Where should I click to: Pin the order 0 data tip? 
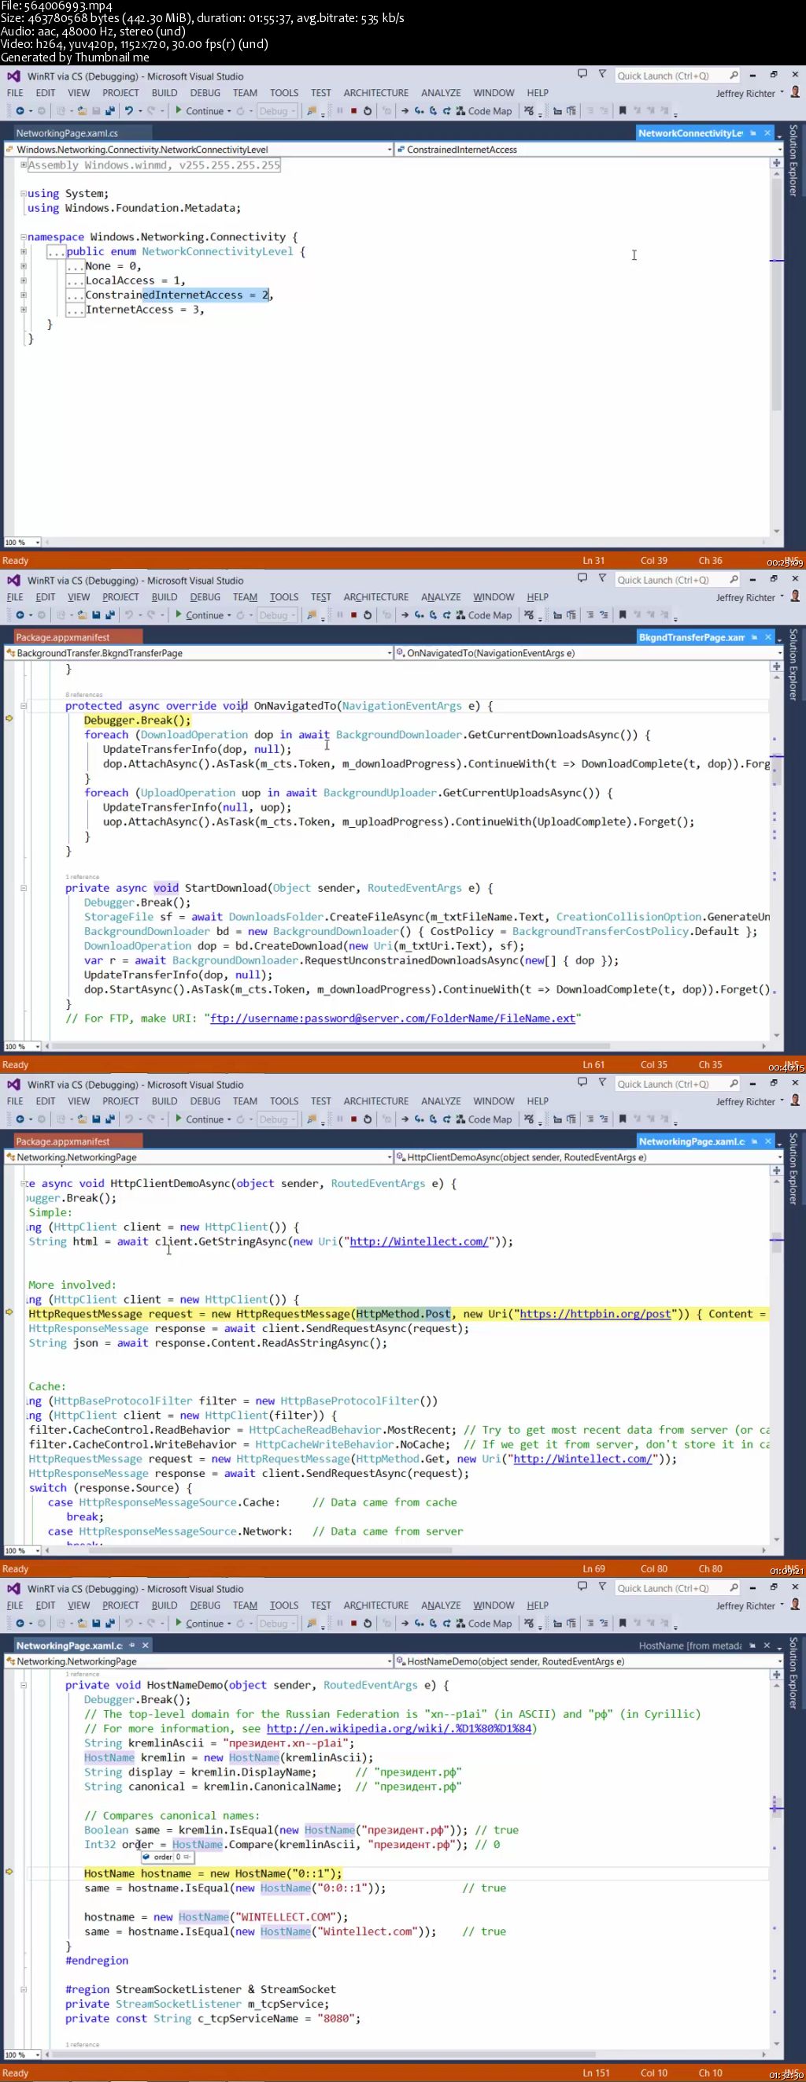(x=187, y=1857)
